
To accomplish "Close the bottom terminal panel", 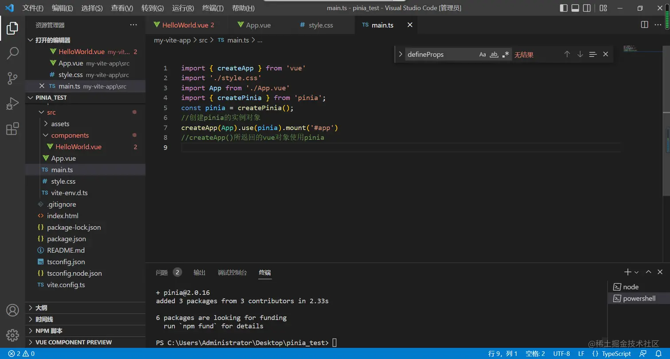I will tap(660, 272).
